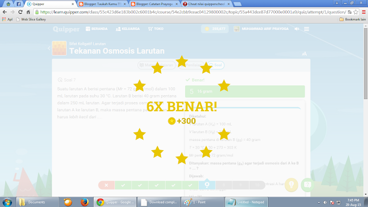
Task: Open the Windows Start button
Action: pyautogui.click(x=7, y=202)
